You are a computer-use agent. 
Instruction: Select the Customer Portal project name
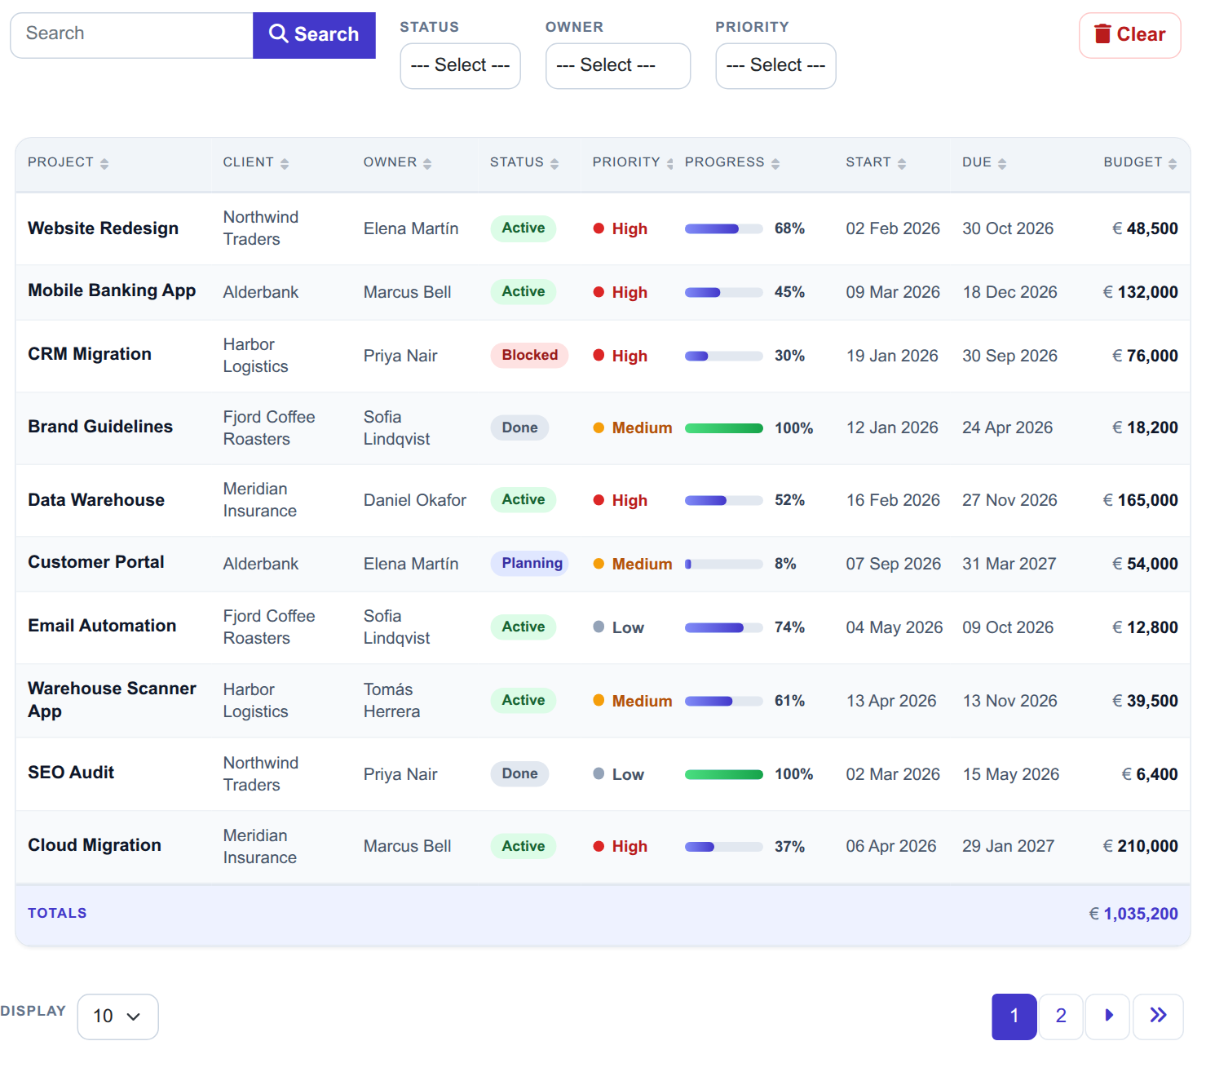click(96, 562)
